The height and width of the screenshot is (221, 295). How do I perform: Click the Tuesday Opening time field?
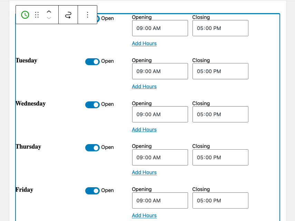coord(160,71)
